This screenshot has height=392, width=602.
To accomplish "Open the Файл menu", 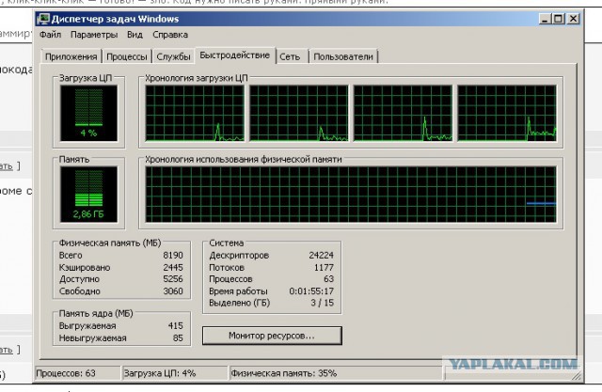I will point(50,35).
